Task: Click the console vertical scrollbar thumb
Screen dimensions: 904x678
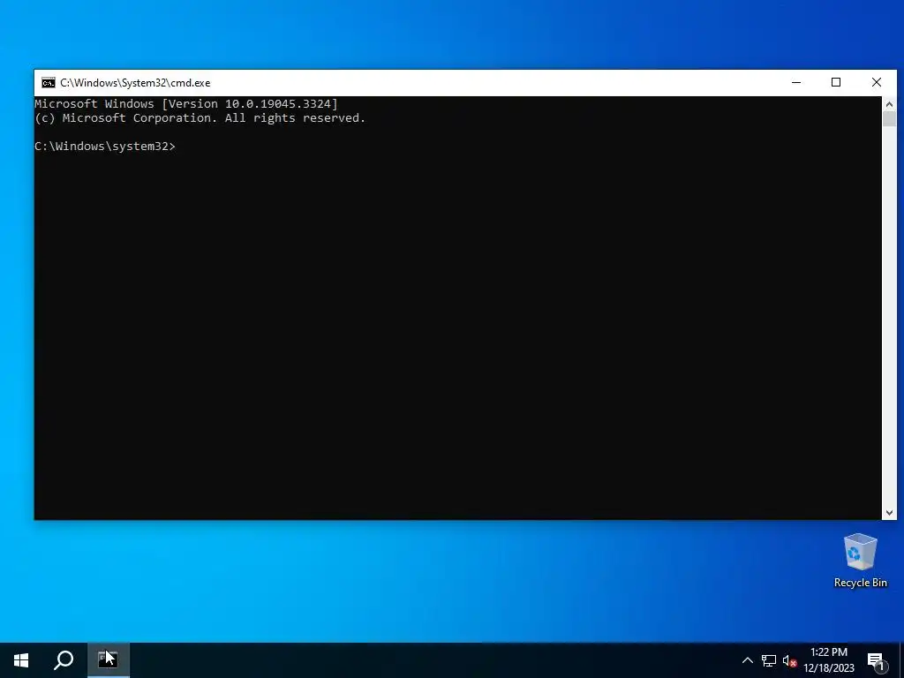Action: [889, 119]
